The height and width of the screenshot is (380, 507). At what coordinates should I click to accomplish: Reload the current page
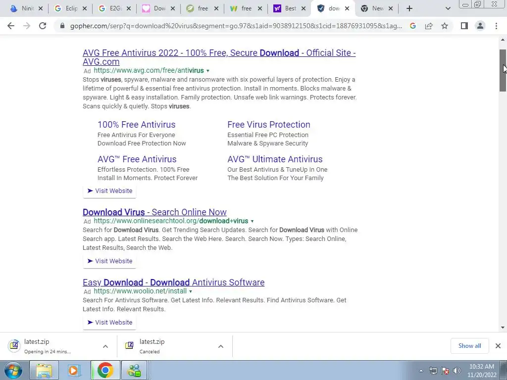point(43,26)
